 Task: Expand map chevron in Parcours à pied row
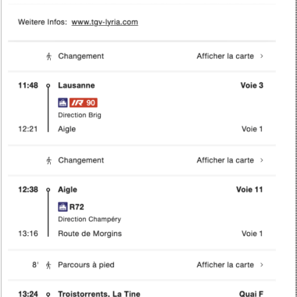point(262,265)
